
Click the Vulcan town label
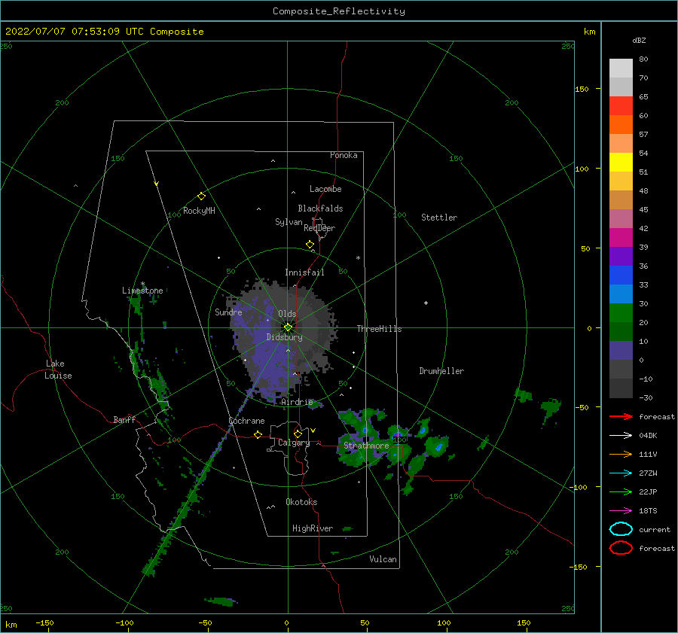click(x=383, y=559)
